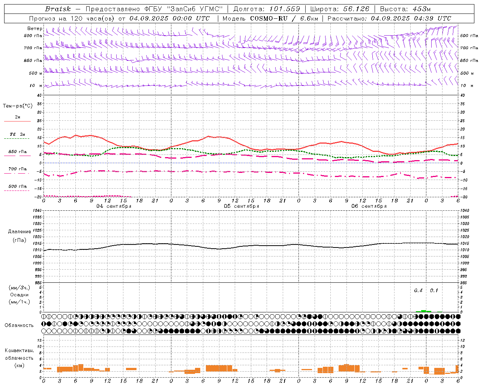Image resolution: width=480 pixels, height=384 pixels.
Task: Click the solid red line sample under "2м"
Action: [17, 121]
